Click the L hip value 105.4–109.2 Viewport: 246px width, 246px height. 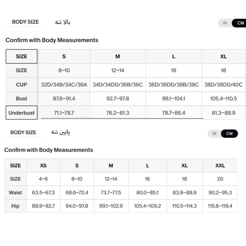(148, 206)
